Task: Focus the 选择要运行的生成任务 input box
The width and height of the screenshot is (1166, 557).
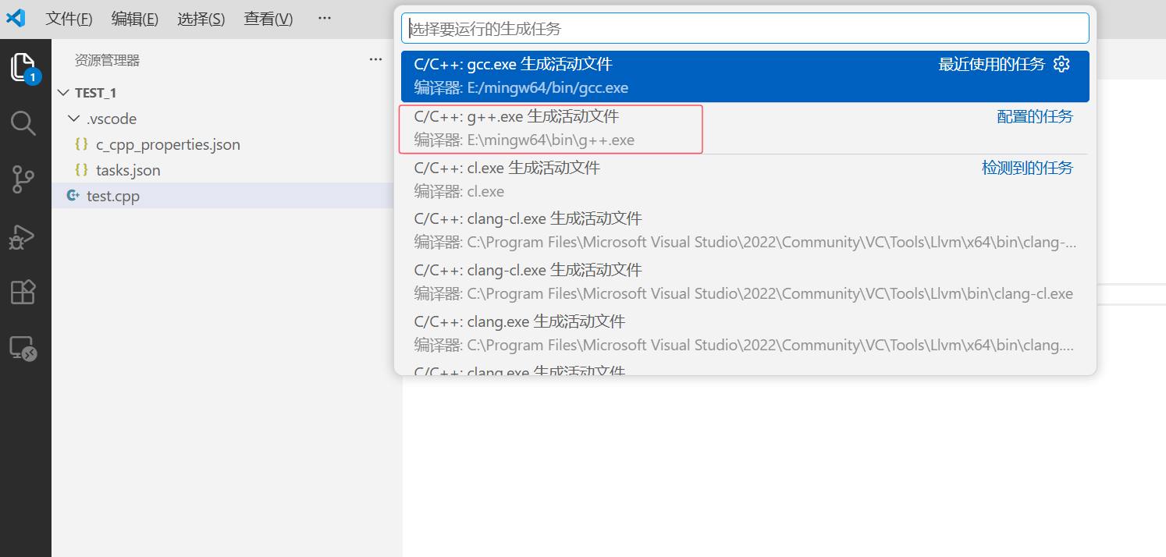Action: (745, 28)
